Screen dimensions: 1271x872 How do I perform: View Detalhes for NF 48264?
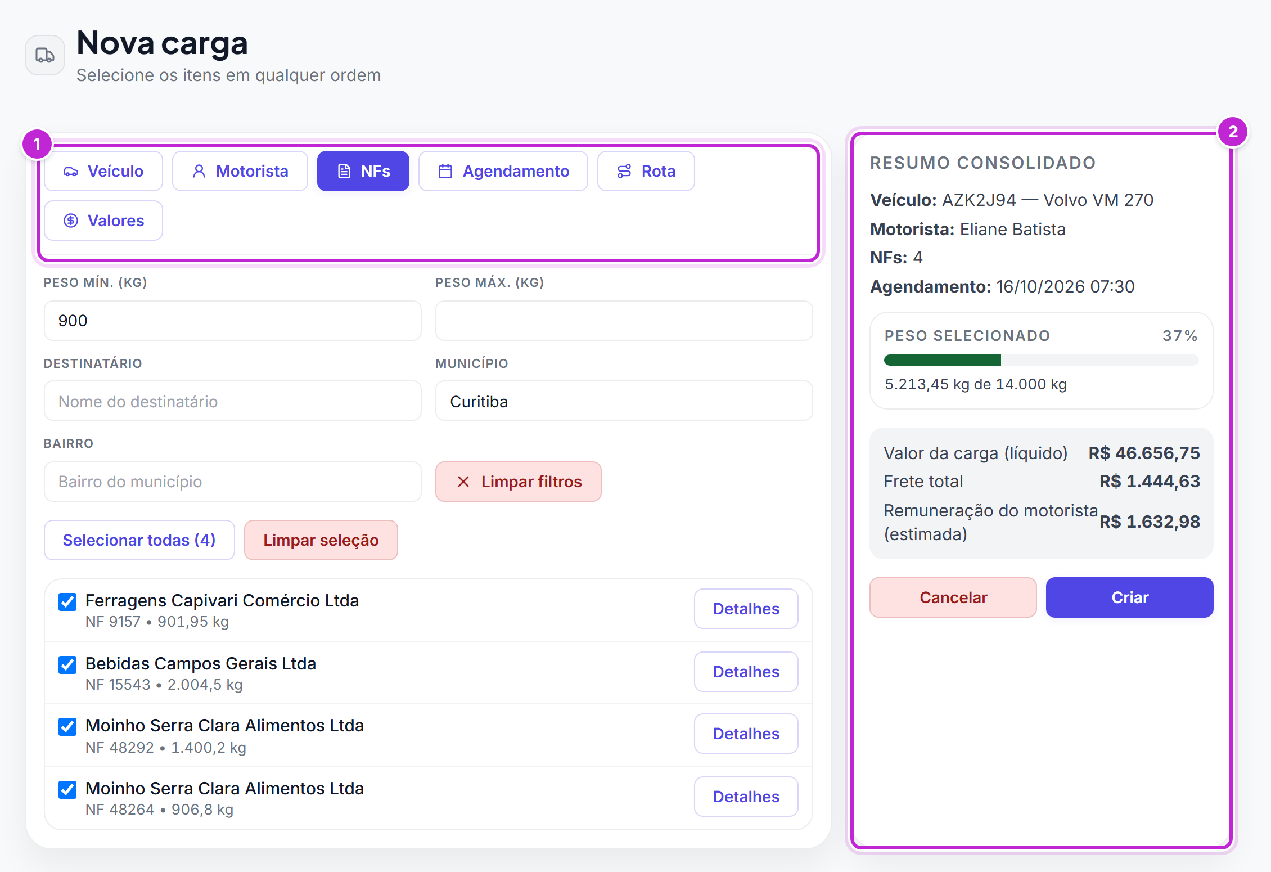tap(746, 797)
